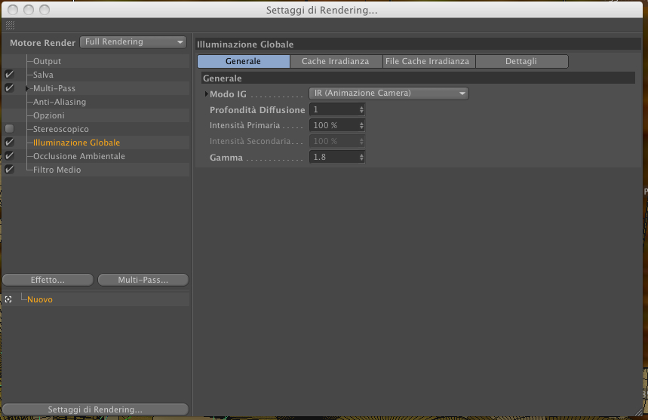Click the target icon beside Nuovo
Screen dimensions: 648x420
tap(8, 299)
